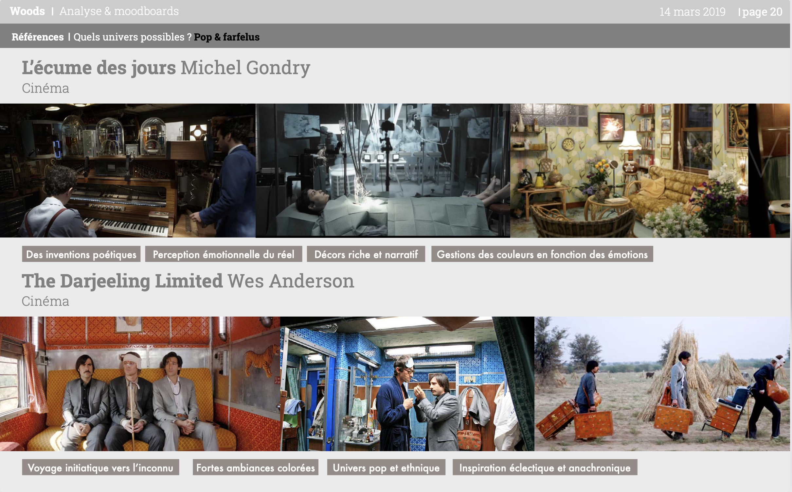Open the three men on orange train bench image
792x492 pixels.
pos(140,384)
